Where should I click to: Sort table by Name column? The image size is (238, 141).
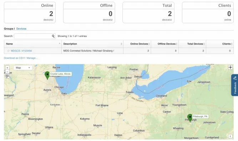[33, 44]
